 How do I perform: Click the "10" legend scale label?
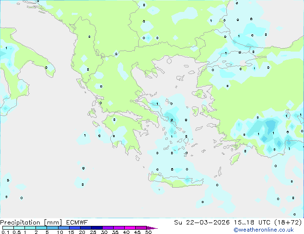60,232
